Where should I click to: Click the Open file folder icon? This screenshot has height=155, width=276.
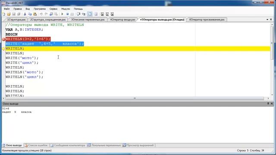pyautogui.click(x=9, y=14)
